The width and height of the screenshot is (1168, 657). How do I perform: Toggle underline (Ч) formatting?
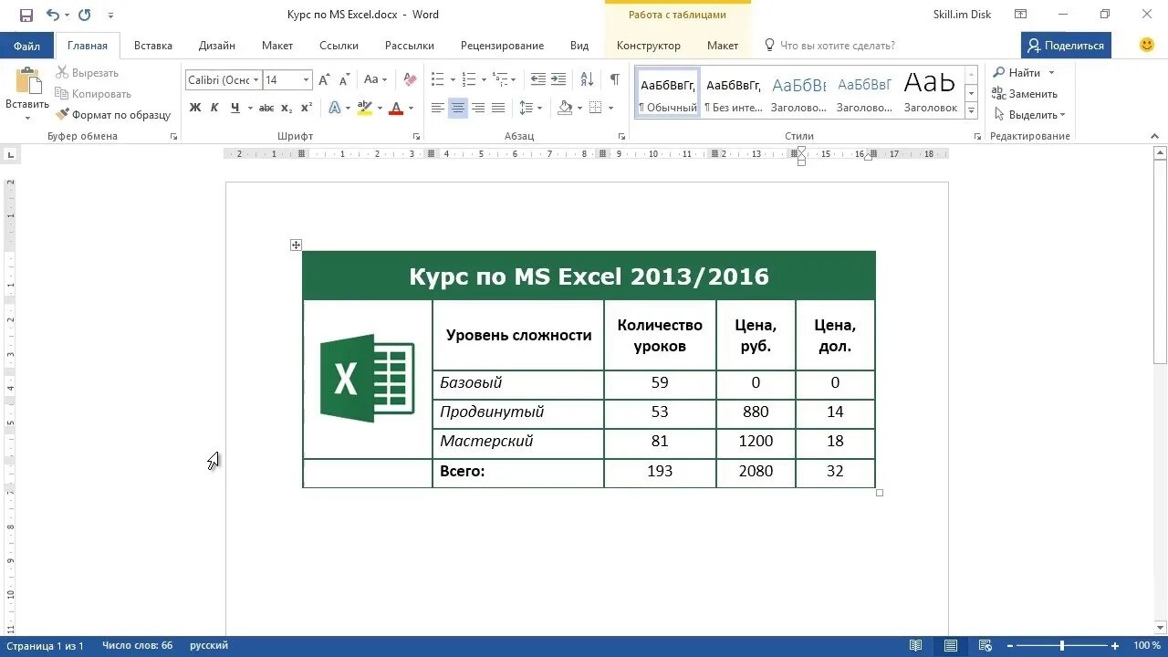(x=235, y=108)
